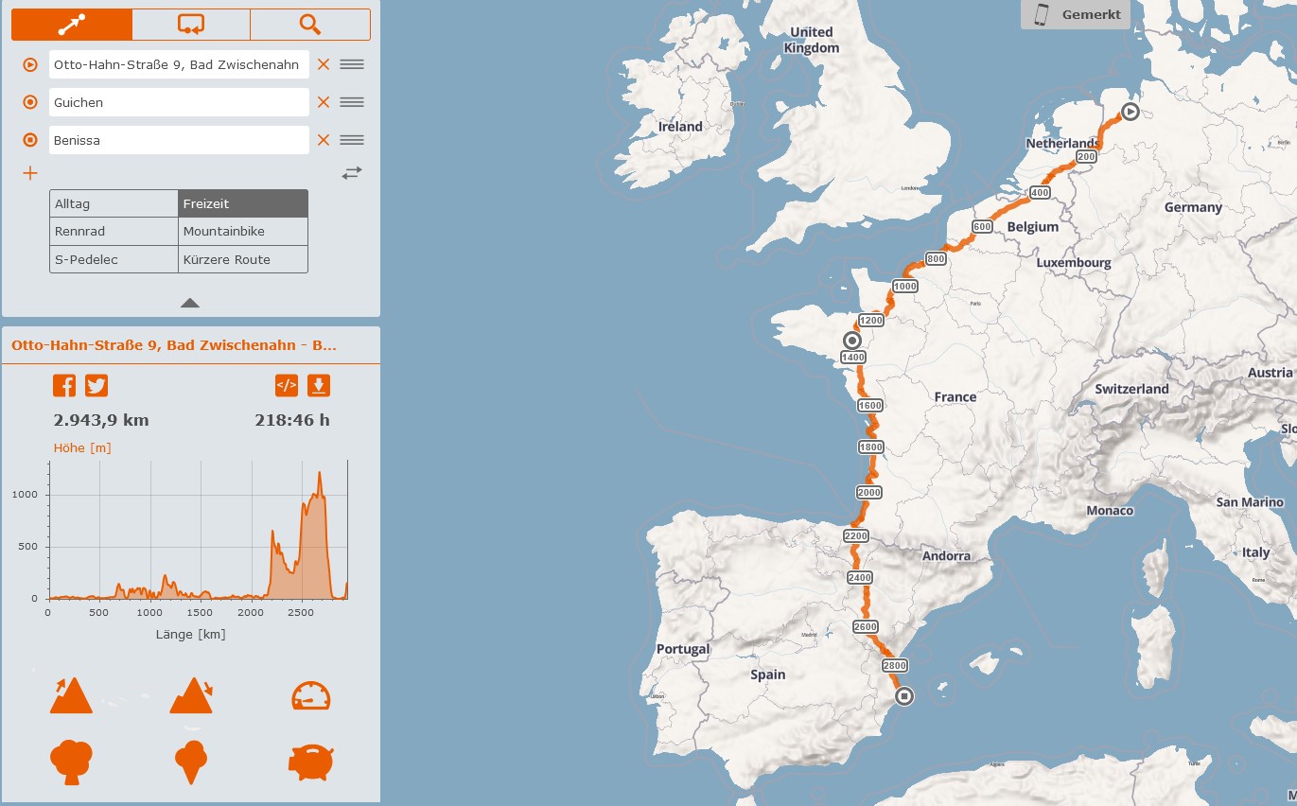Click the piggy bank savings icon

[x=310, y=762]
